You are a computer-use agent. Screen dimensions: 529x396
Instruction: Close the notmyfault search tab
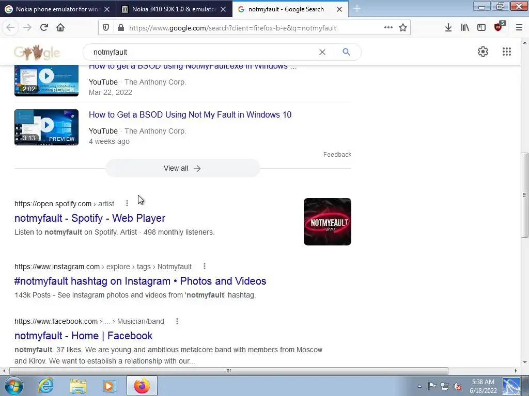339,9
